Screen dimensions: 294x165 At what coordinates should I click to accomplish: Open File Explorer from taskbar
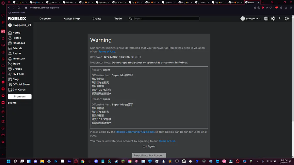[x=42, y=161]
